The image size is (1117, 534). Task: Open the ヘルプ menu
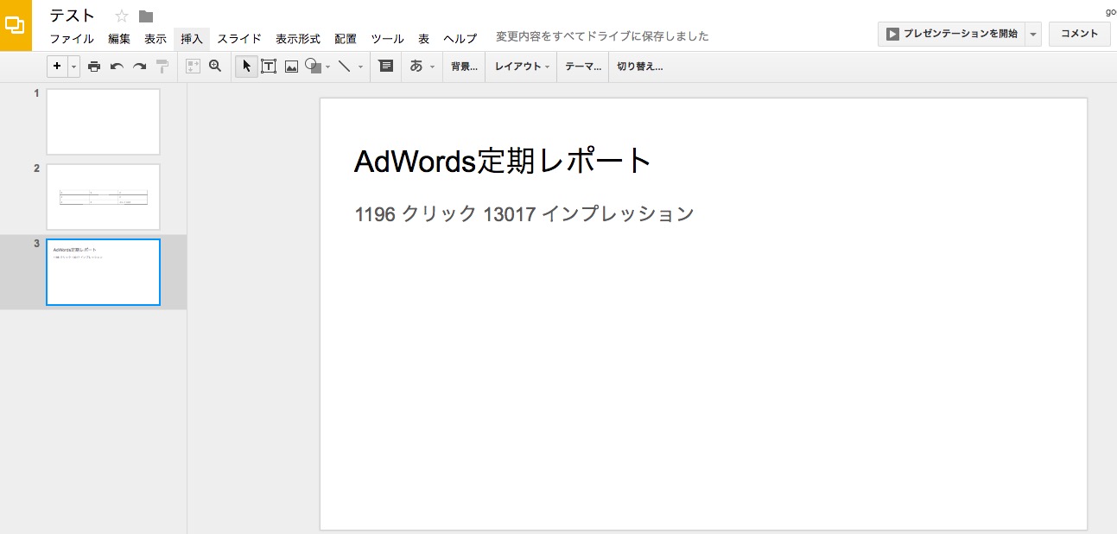point(460,39)
